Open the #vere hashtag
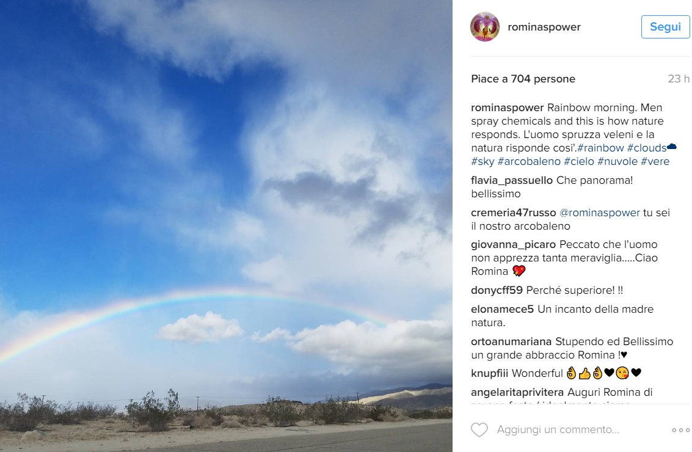 click(x=655, y=161)
